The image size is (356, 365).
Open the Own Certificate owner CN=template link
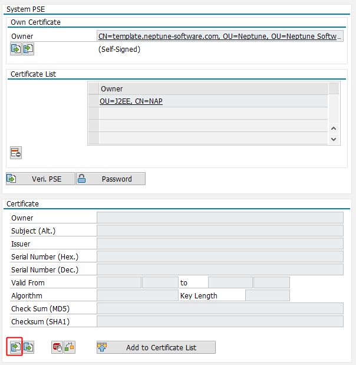[x=220, y=36]
